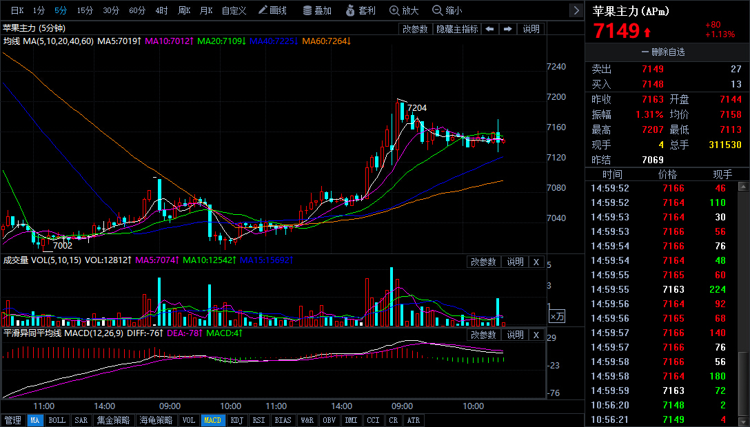Image resolution: width=750 pixels, height=427 pixels.
Task: Click the 卖出 7149 ask price
Action: [x=652, y=70]
